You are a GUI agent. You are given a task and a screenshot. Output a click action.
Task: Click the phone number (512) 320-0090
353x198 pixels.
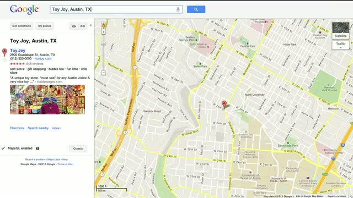(21, 59)
